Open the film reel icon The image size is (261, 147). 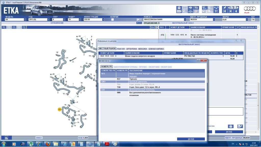(196, 11)
